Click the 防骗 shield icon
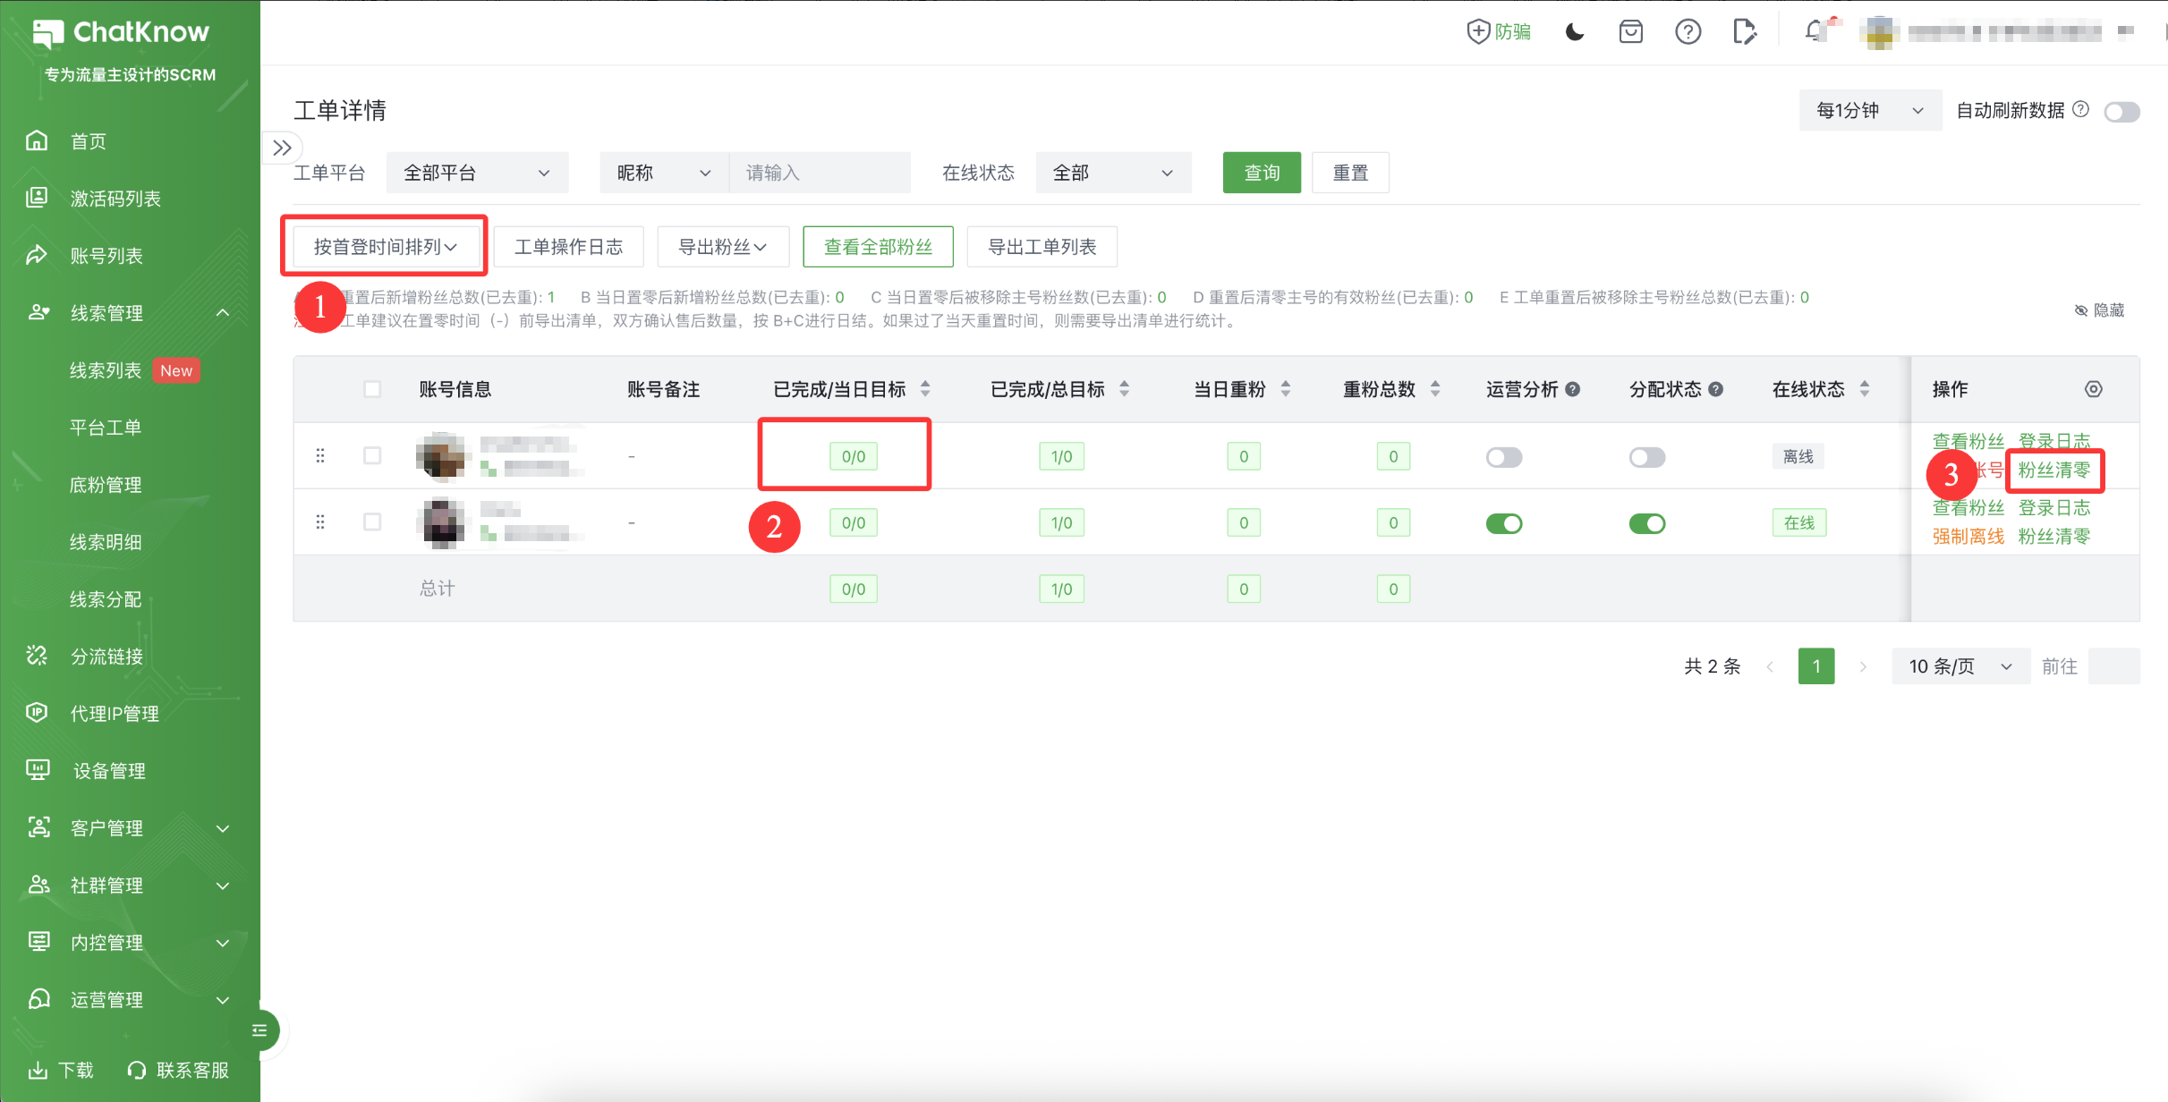This screenshot has width=2168, height=1102. (x=1478, y=32)
